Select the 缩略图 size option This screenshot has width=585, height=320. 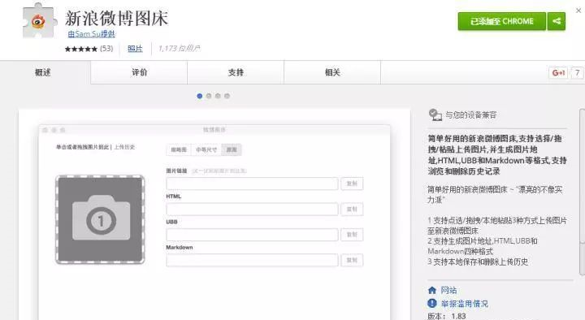pos(179,149)
